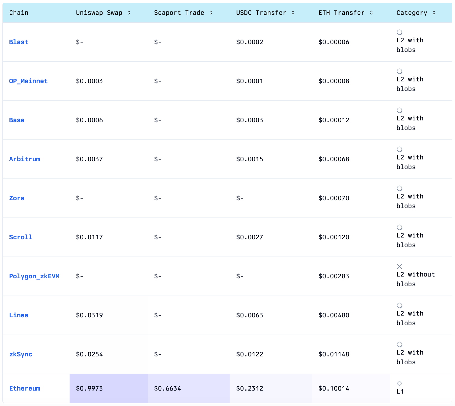The width and height of the screenshot is (455, 406).
Task: Open the Arbitrum chain link
Action: 25,159
